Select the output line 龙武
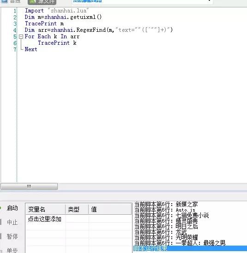 click(161, 232)
